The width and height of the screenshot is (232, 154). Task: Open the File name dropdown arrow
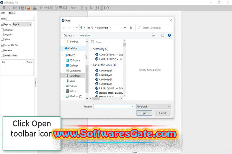(x=132, y=107)
